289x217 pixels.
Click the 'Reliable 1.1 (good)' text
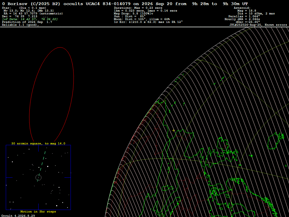(x=20, y=25)
